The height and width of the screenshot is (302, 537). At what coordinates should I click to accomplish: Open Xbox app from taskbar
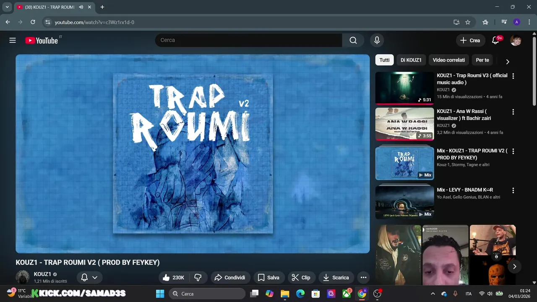[x=347, y=294]
